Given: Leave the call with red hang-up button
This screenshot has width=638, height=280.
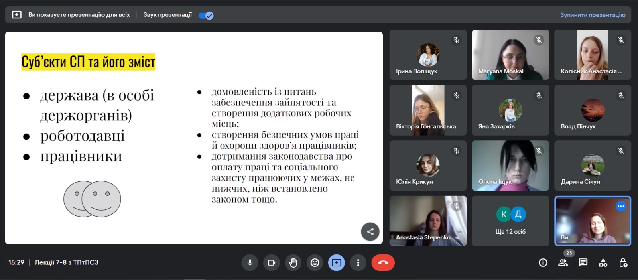Looking at the screenshot, I should point(383,262).
